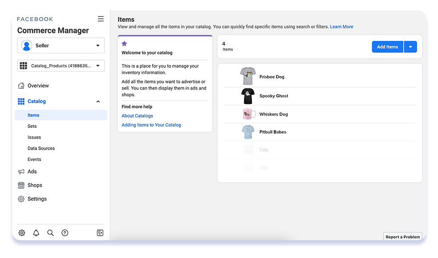The image size is (438, 258).
Task: Go to Overview page
Action: (x=38, y=86)
